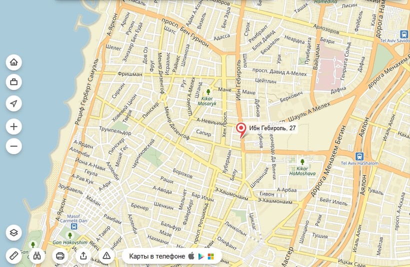Image resolution: width=410 pixels, height=267 pixels.
Task: Print the map via printer icon
Action: [60, 255]
